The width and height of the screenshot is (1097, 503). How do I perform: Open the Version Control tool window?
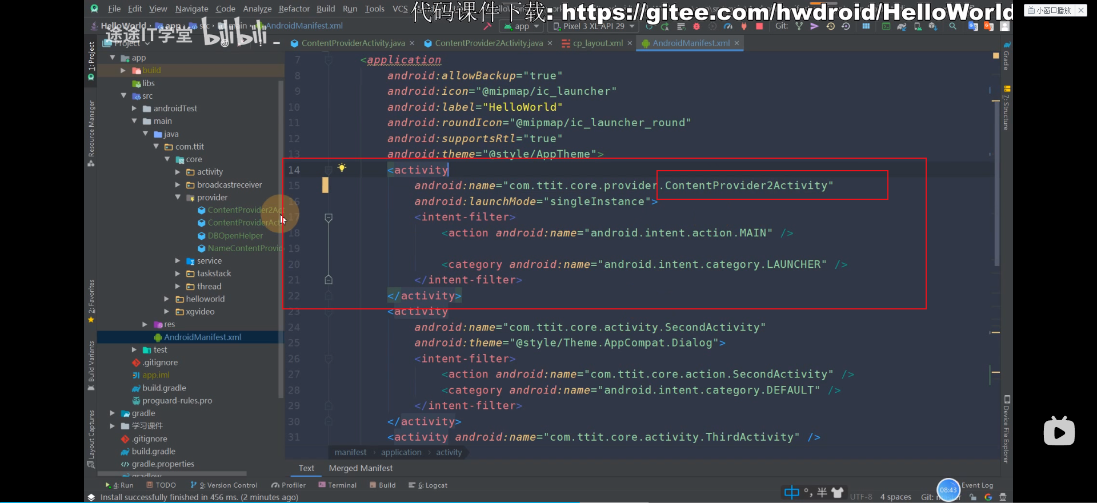224,485
